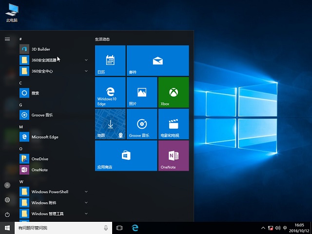The height and width of the screenshot is (234, 312).
Task: Open the 应用商店 store tile
Action: (126, 156)
